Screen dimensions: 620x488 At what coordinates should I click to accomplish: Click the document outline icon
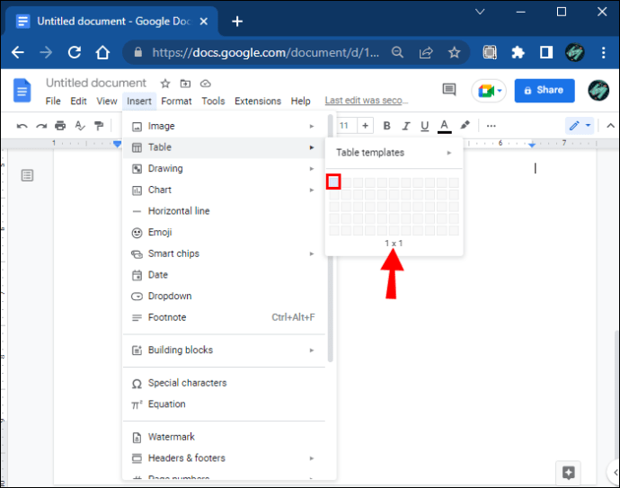[x=27, y=175]
